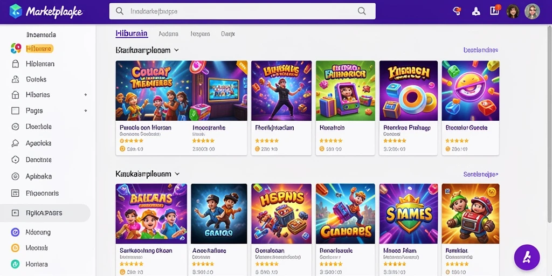Click the Marketplace cube logo icon
Image resolution: width=552 pixels, height=276 pixels.
point(16,11)
